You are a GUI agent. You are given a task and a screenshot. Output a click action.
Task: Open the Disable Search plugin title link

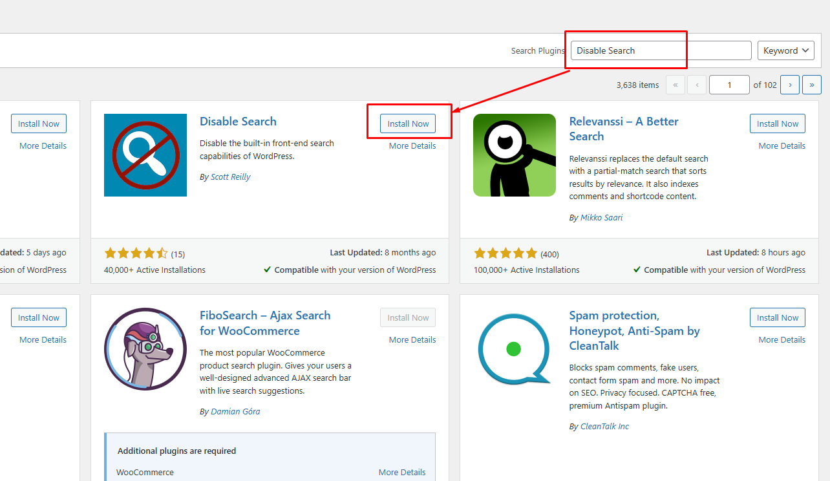click(238, 122)
